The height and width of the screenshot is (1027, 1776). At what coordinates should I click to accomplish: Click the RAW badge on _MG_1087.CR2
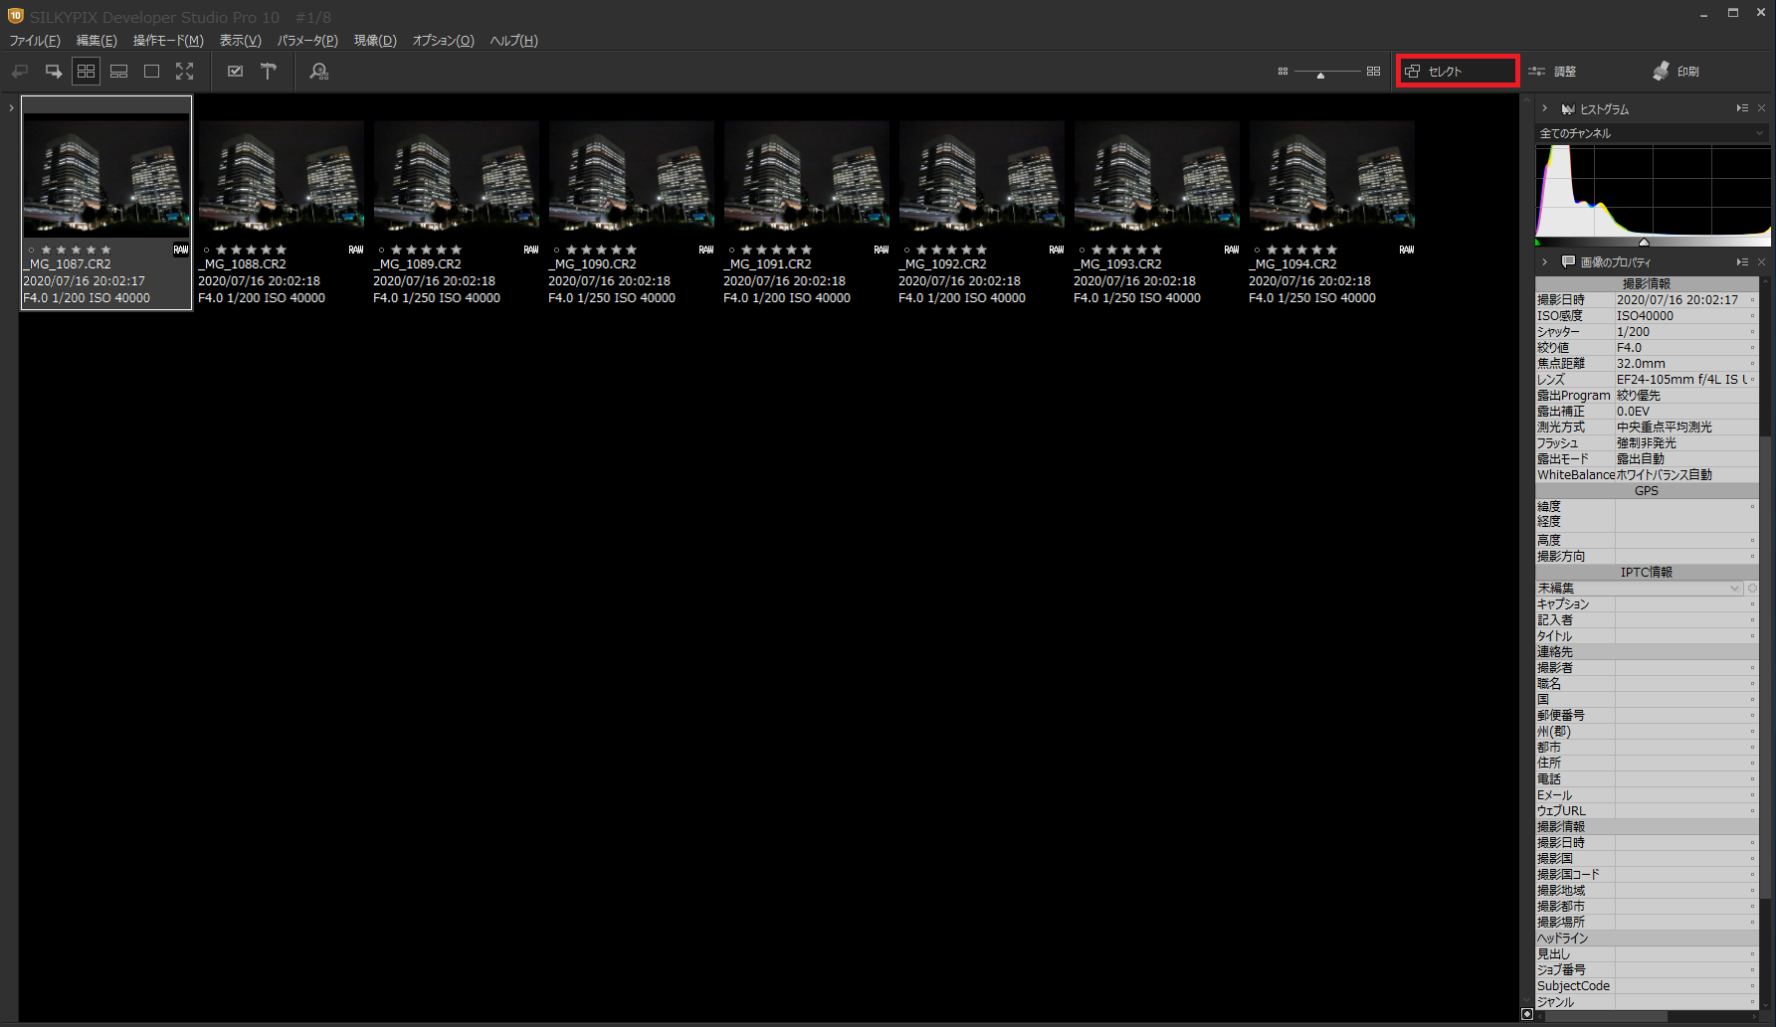coord(181,250)
